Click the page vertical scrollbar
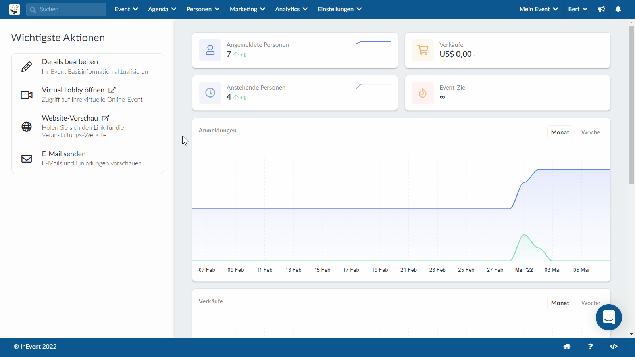 coord(631,105)
